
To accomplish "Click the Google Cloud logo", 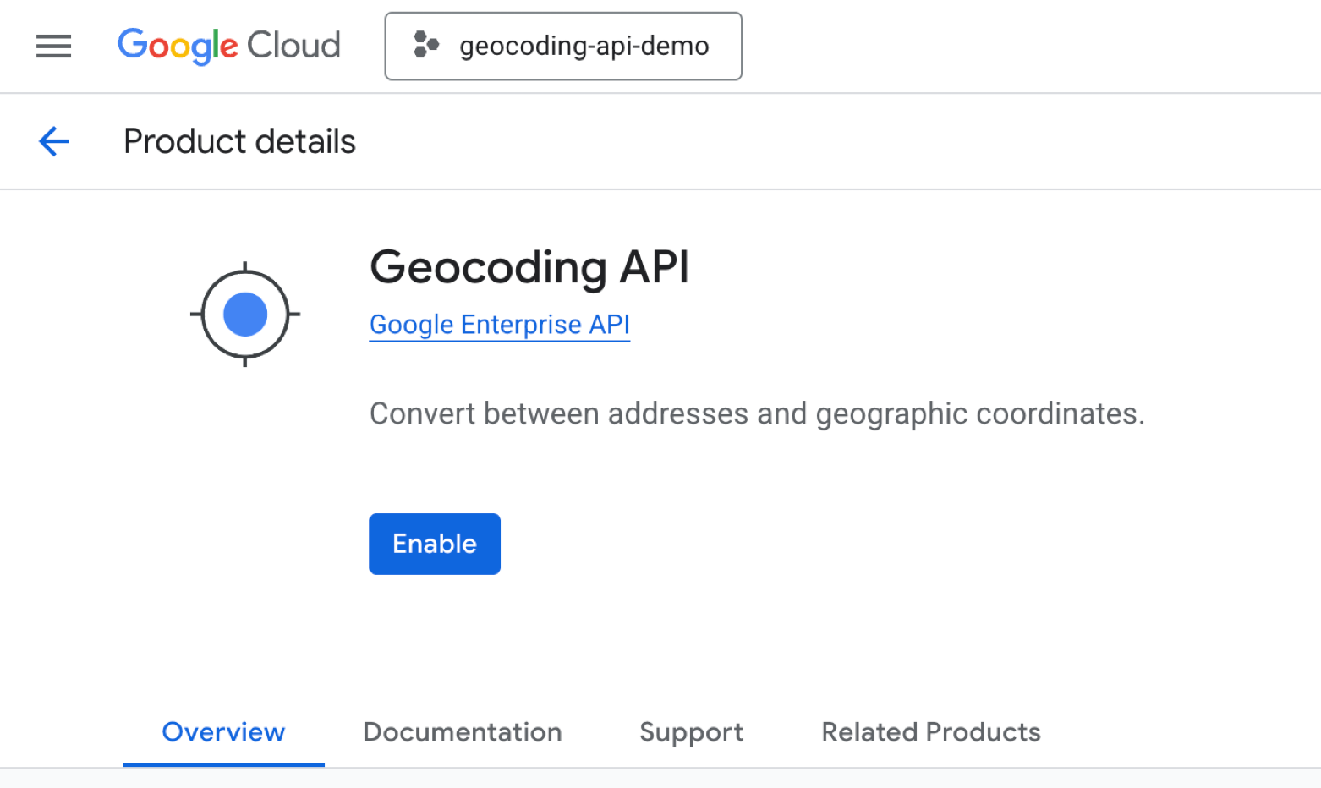I will point(228,46).
